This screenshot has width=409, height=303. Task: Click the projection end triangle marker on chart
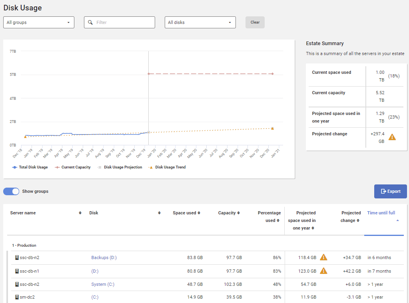click(x=272, y=128)
